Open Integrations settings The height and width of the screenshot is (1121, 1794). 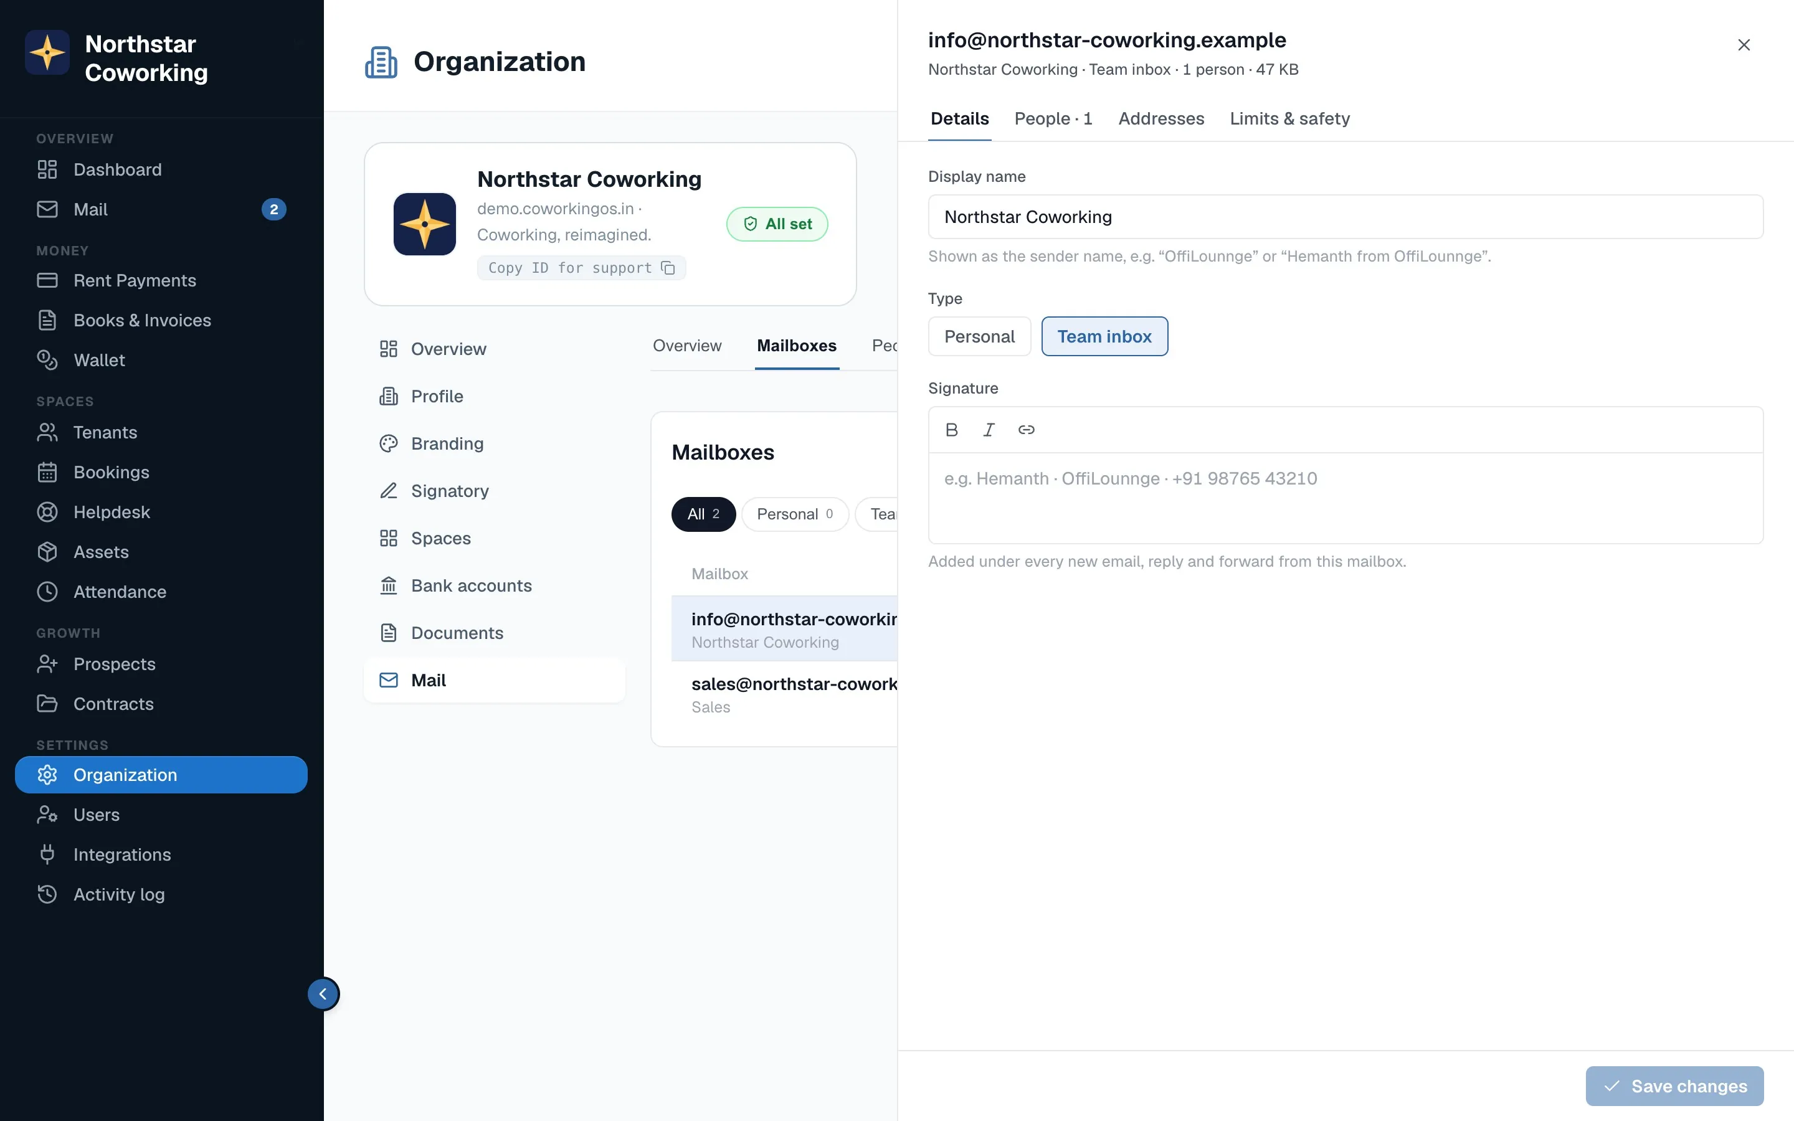point(161,855)
